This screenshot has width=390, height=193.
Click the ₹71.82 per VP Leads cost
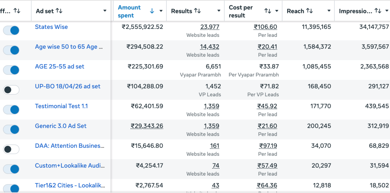(x=269, y=86)
